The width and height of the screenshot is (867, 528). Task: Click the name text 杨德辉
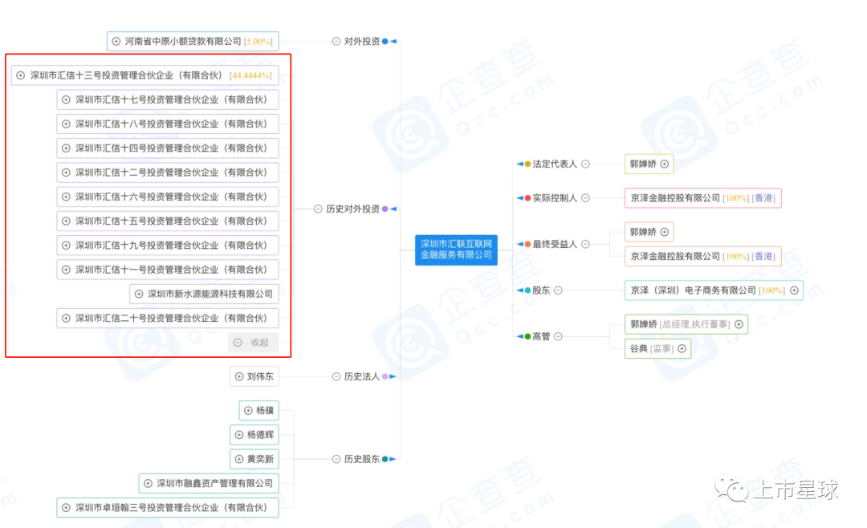(260, 435)
